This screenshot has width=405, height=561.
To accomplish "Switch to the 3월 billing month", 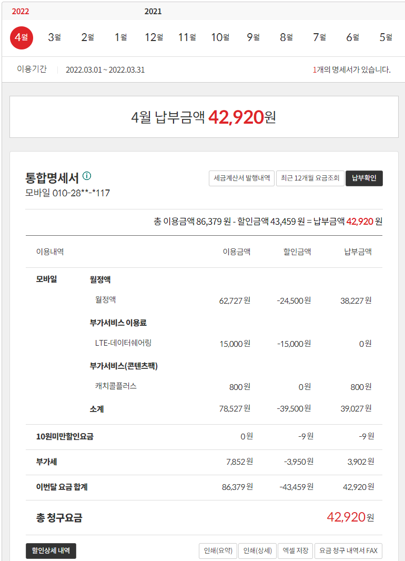I will (x=55, y=37).
